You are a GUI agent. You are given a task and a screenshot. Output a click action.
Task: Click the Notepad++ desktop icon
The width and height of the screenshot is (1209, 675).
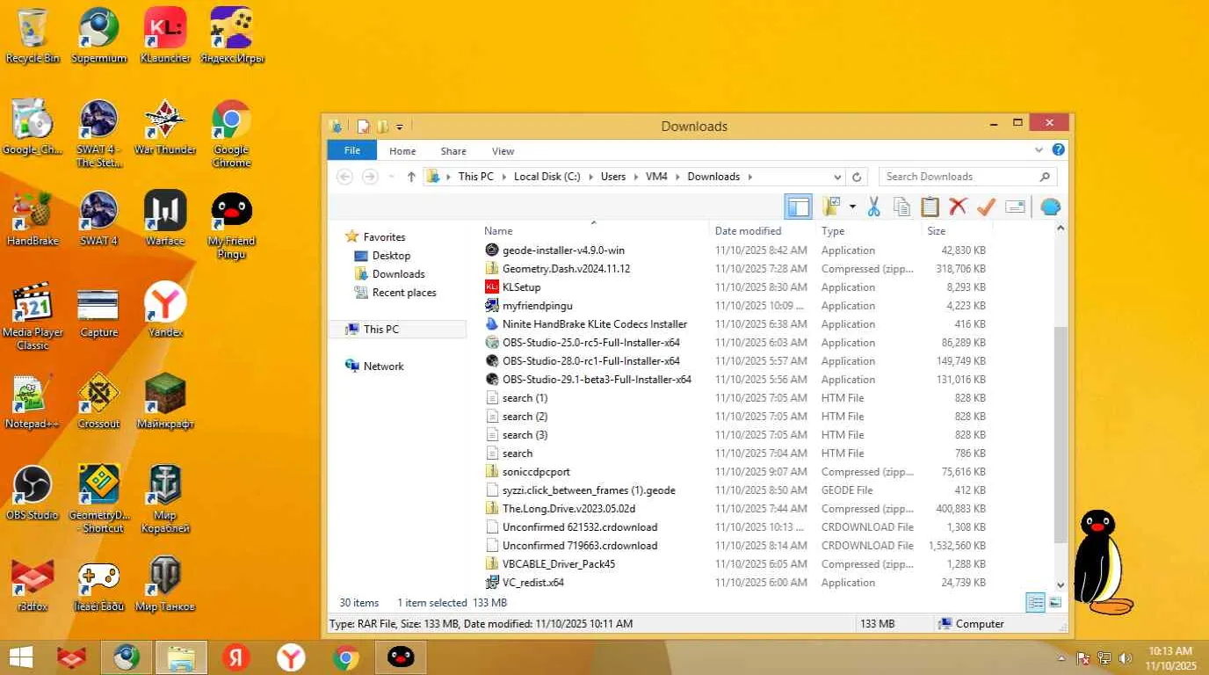pyautogui.click(x=33, y=403)
